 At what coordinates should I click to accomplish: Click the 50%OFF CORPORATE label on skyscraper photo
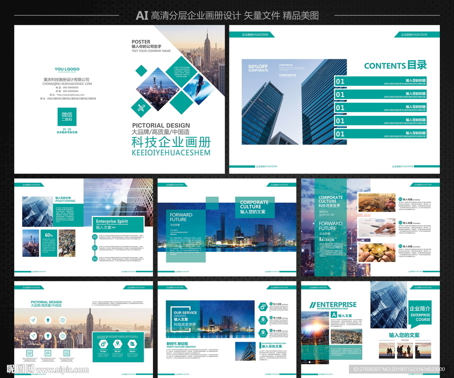[258, 68]
